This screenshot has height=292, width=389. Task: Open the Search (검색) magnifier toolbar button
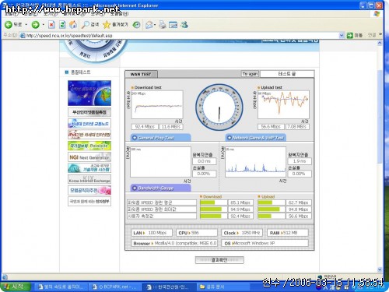click(x=90, y=25)
